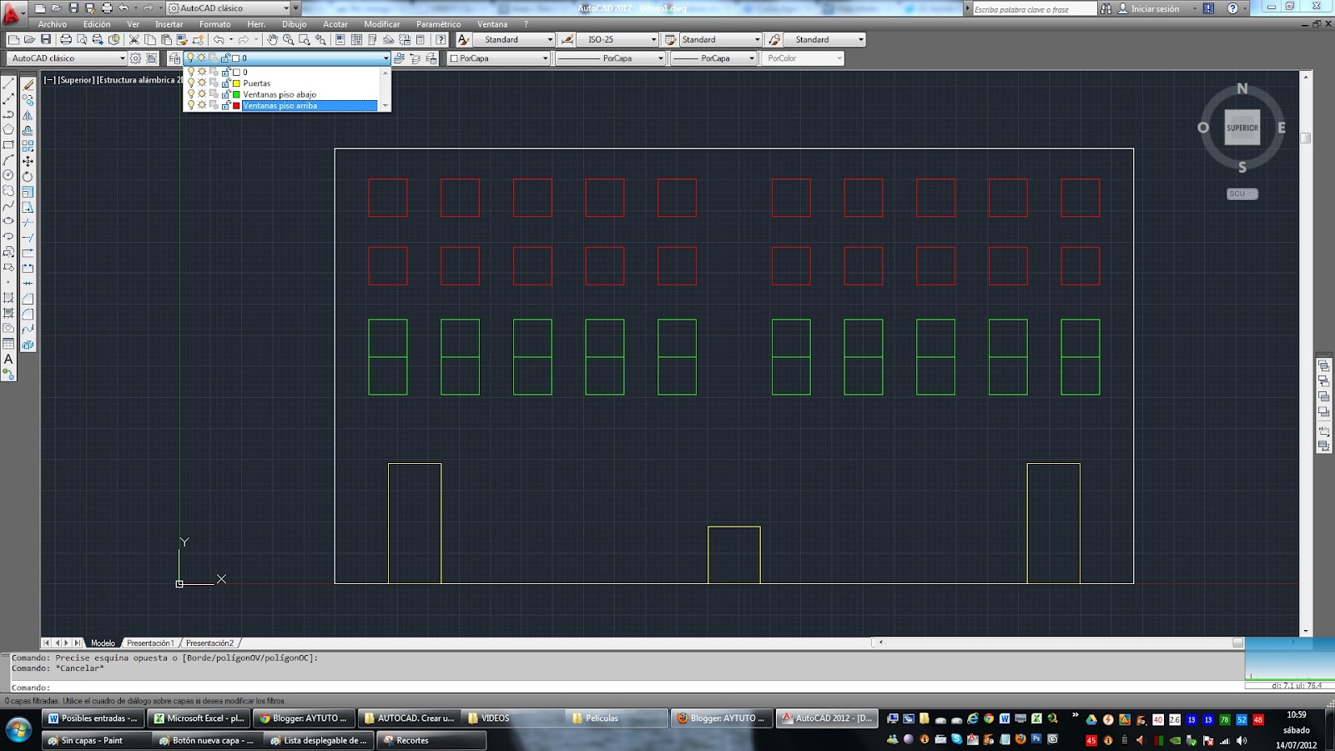Select the Rectangle drawing tool
This screenshot has height=751, width=1335.
click(8, 145)
